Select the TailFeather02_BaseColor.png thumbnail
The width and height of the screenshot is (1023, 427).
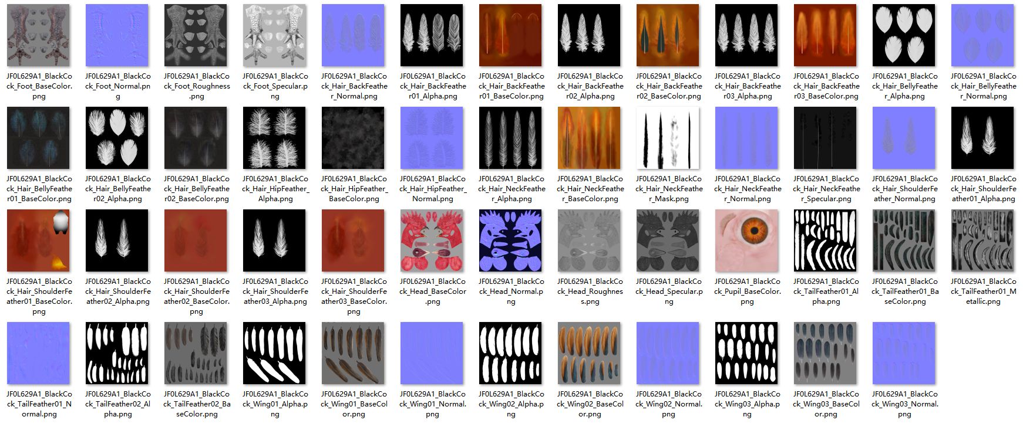coord(196,353)
